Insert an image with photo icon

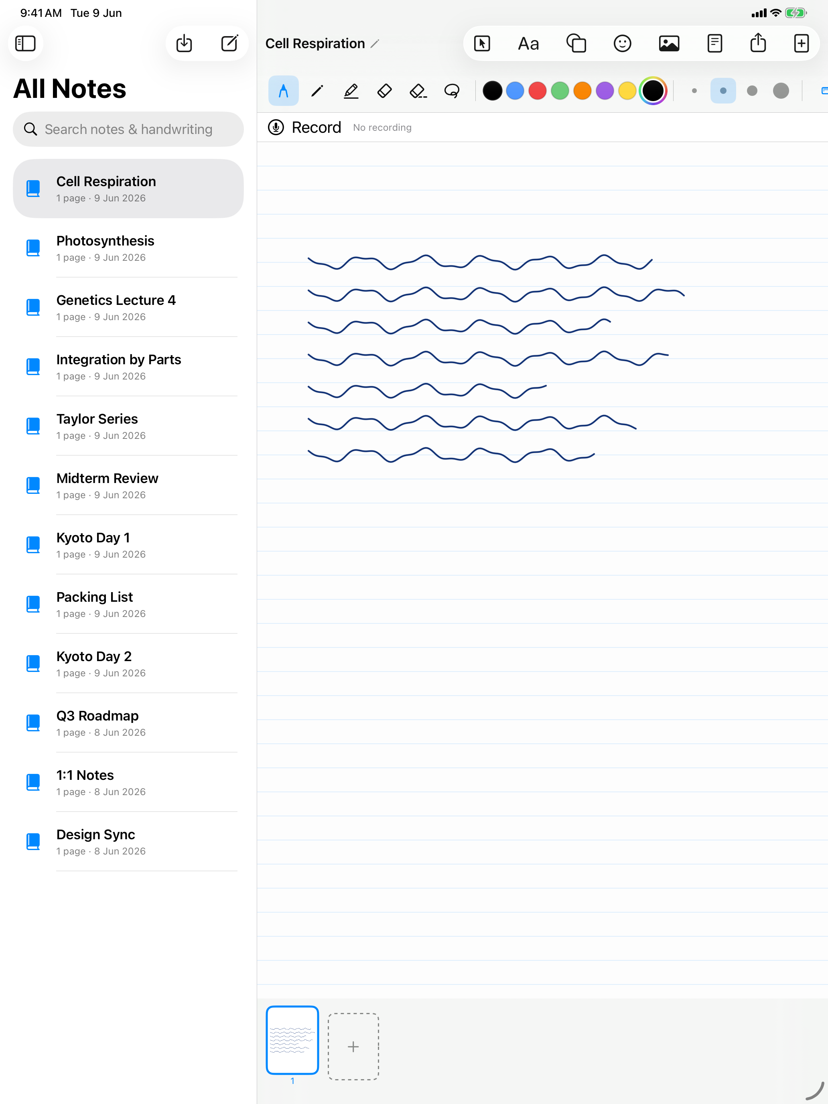tap(669, 43)
